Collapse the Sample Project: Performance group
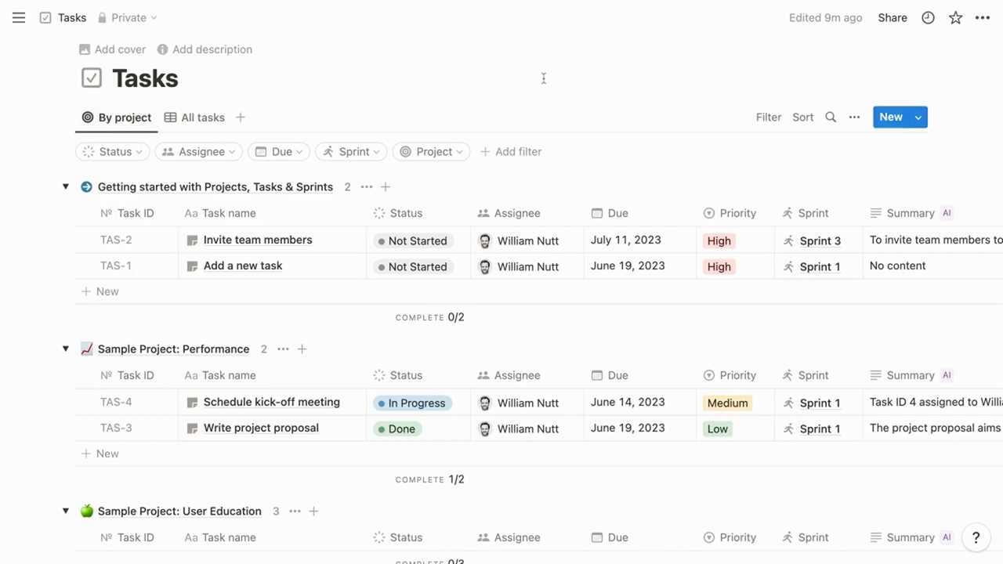This screenshot has height=564, width=1003. (66, 349)
